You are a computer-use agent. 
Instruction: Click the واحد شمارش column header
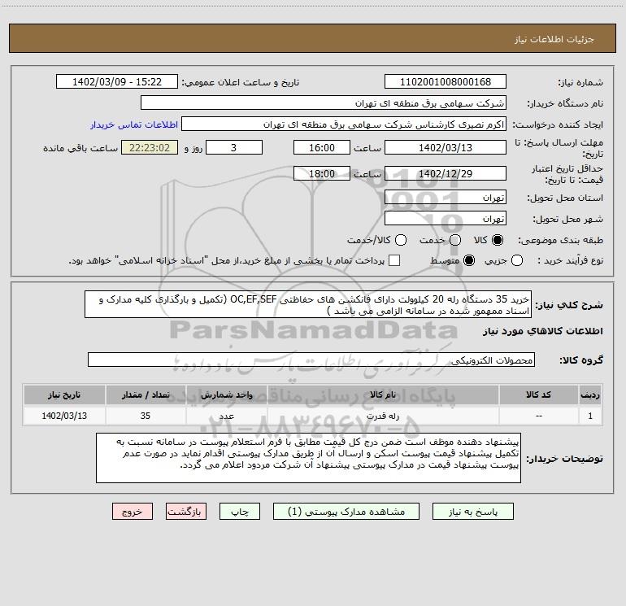tap(226, 395)
